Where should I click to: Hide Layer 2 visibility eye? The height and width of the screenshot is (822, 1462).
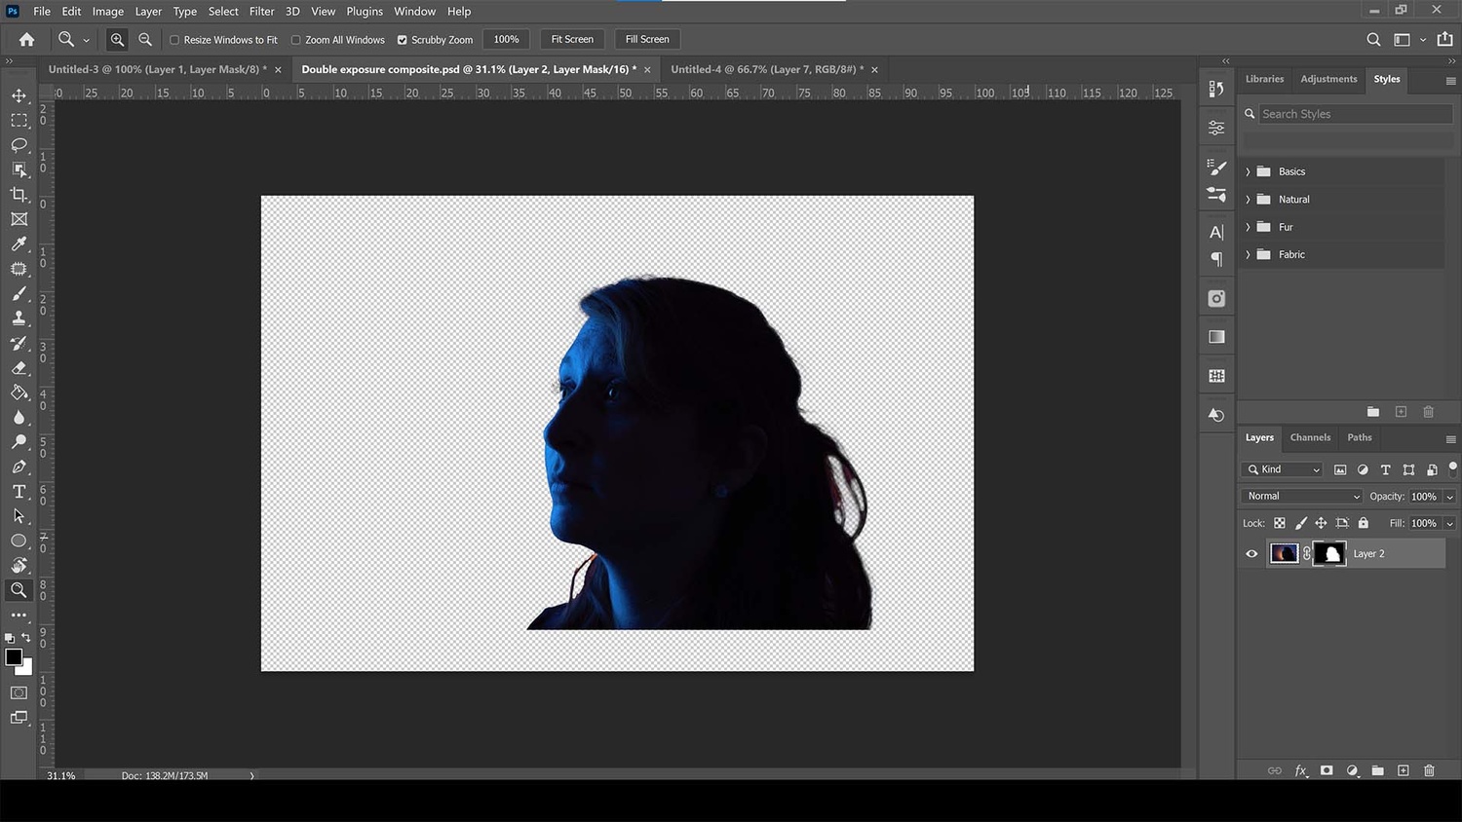point(1251,553)
